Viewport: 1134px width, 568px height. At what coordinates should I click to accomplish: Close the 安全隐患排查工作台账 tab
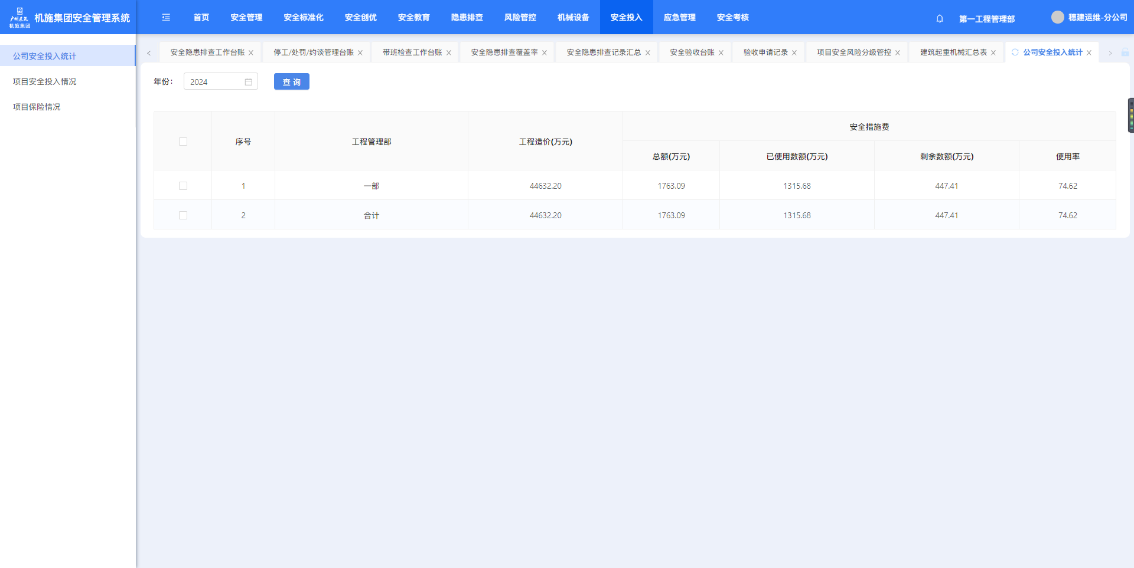(x=251, y=53)
